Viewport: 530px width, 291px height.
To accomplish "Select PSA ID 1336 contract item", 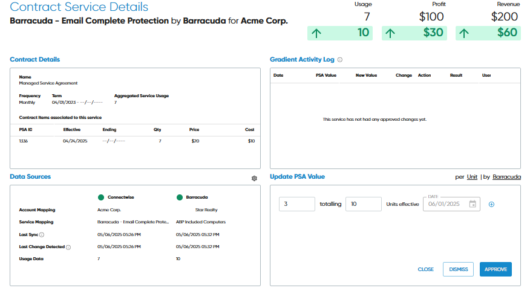I will pos(24,141).
